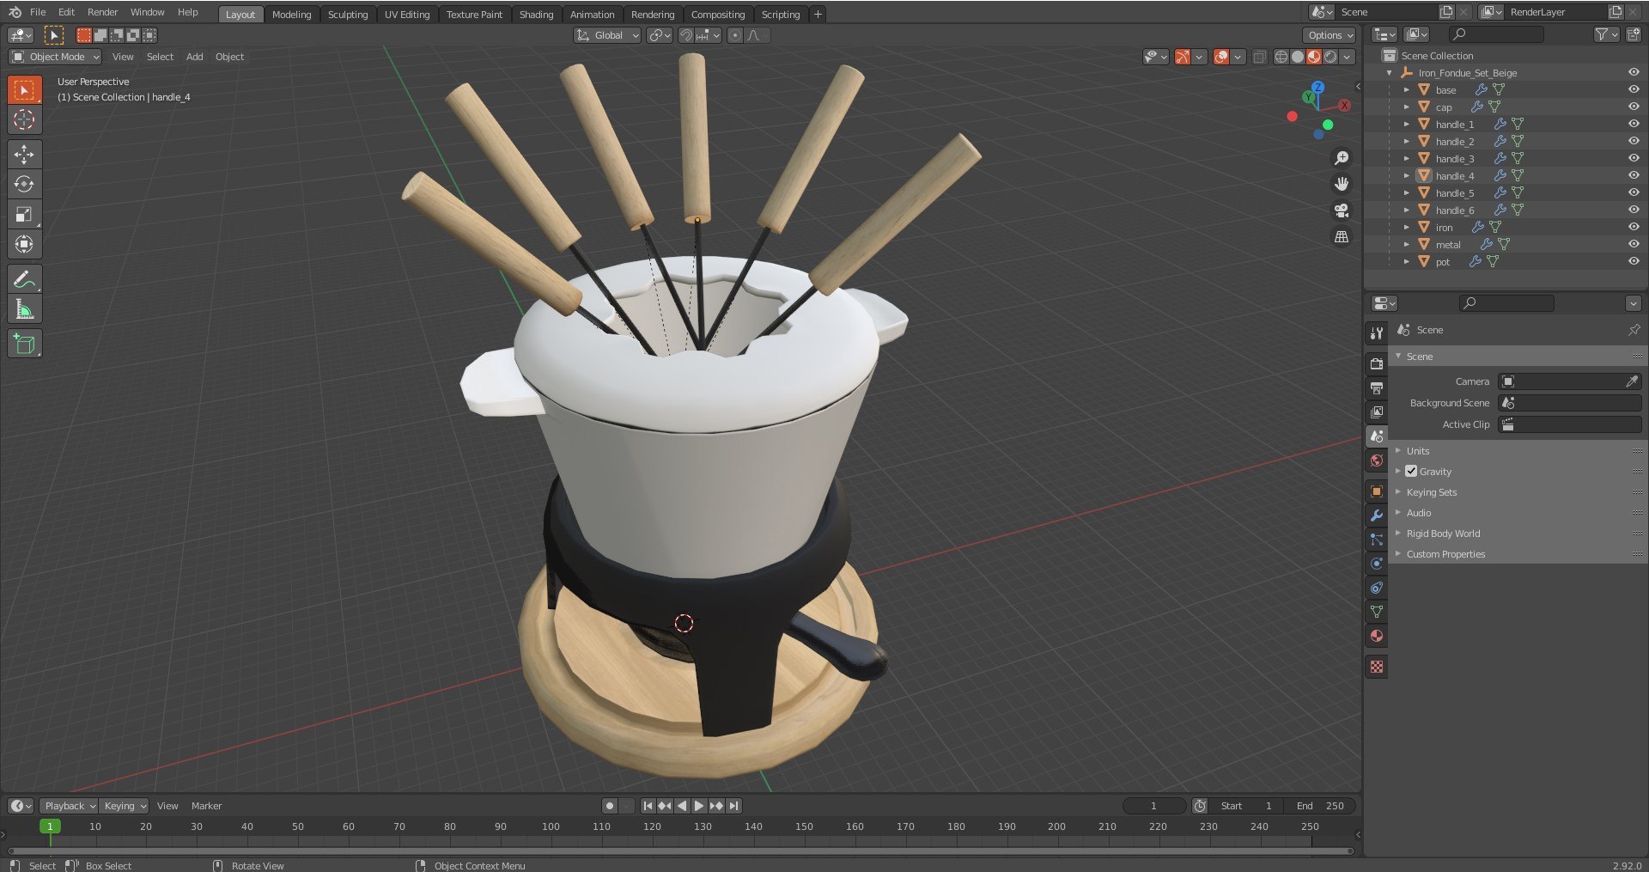Hide the base object in outliner
Screen dimensions: 1649x872
coord(1634,89)
